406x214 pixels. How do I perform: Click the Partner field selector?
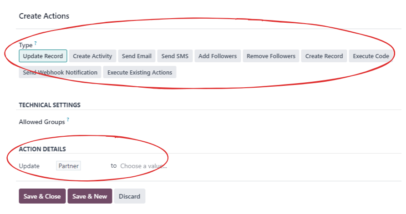click(68, 166)
